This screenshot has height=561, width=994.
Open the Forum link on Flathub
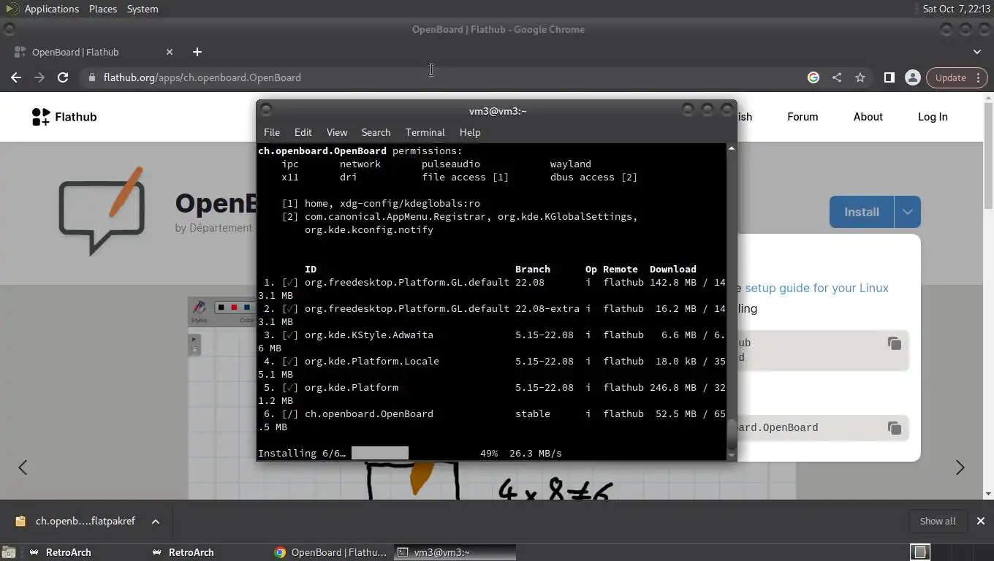(803, 117)
